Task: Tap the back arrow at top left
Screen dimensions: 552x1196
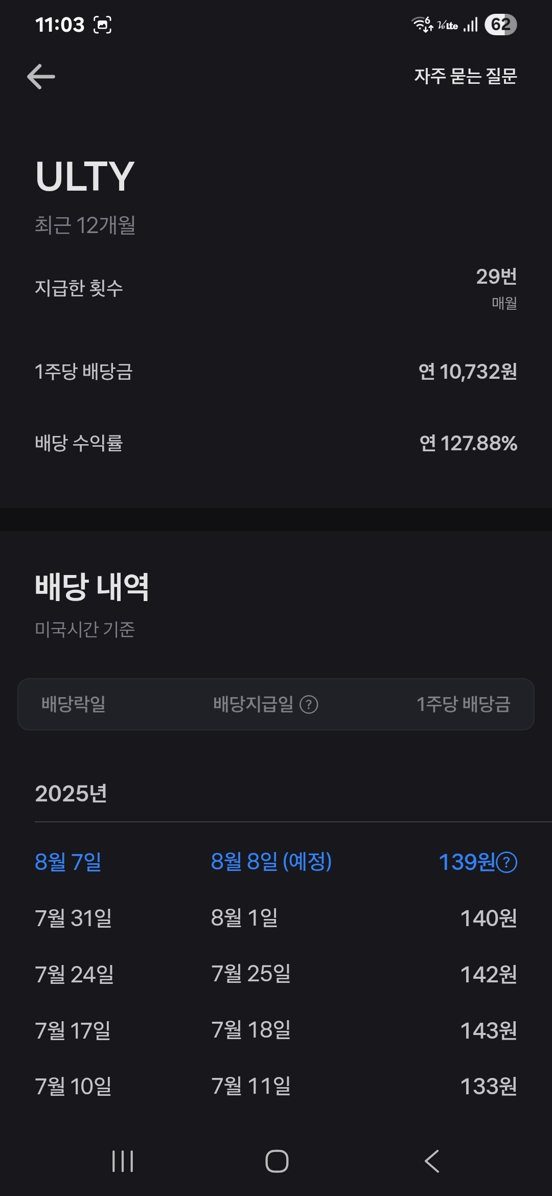Action: (41, 77)
